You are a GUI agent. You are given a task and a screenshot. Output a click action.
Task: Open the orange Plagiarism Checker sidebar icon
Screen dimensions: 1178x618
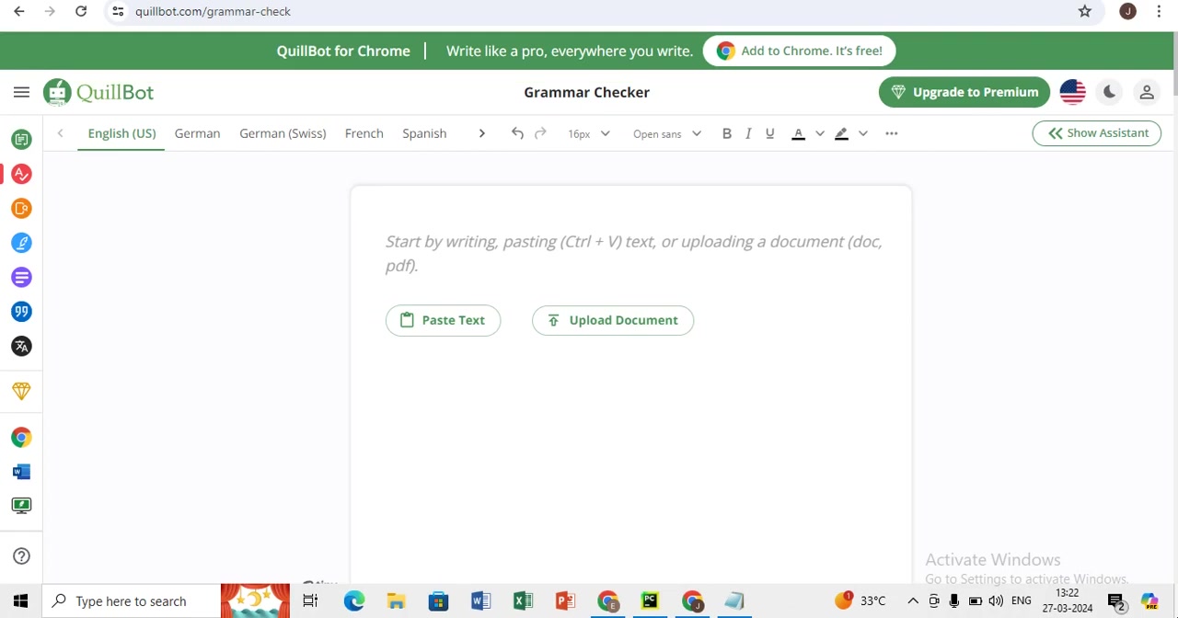[21, 209]
